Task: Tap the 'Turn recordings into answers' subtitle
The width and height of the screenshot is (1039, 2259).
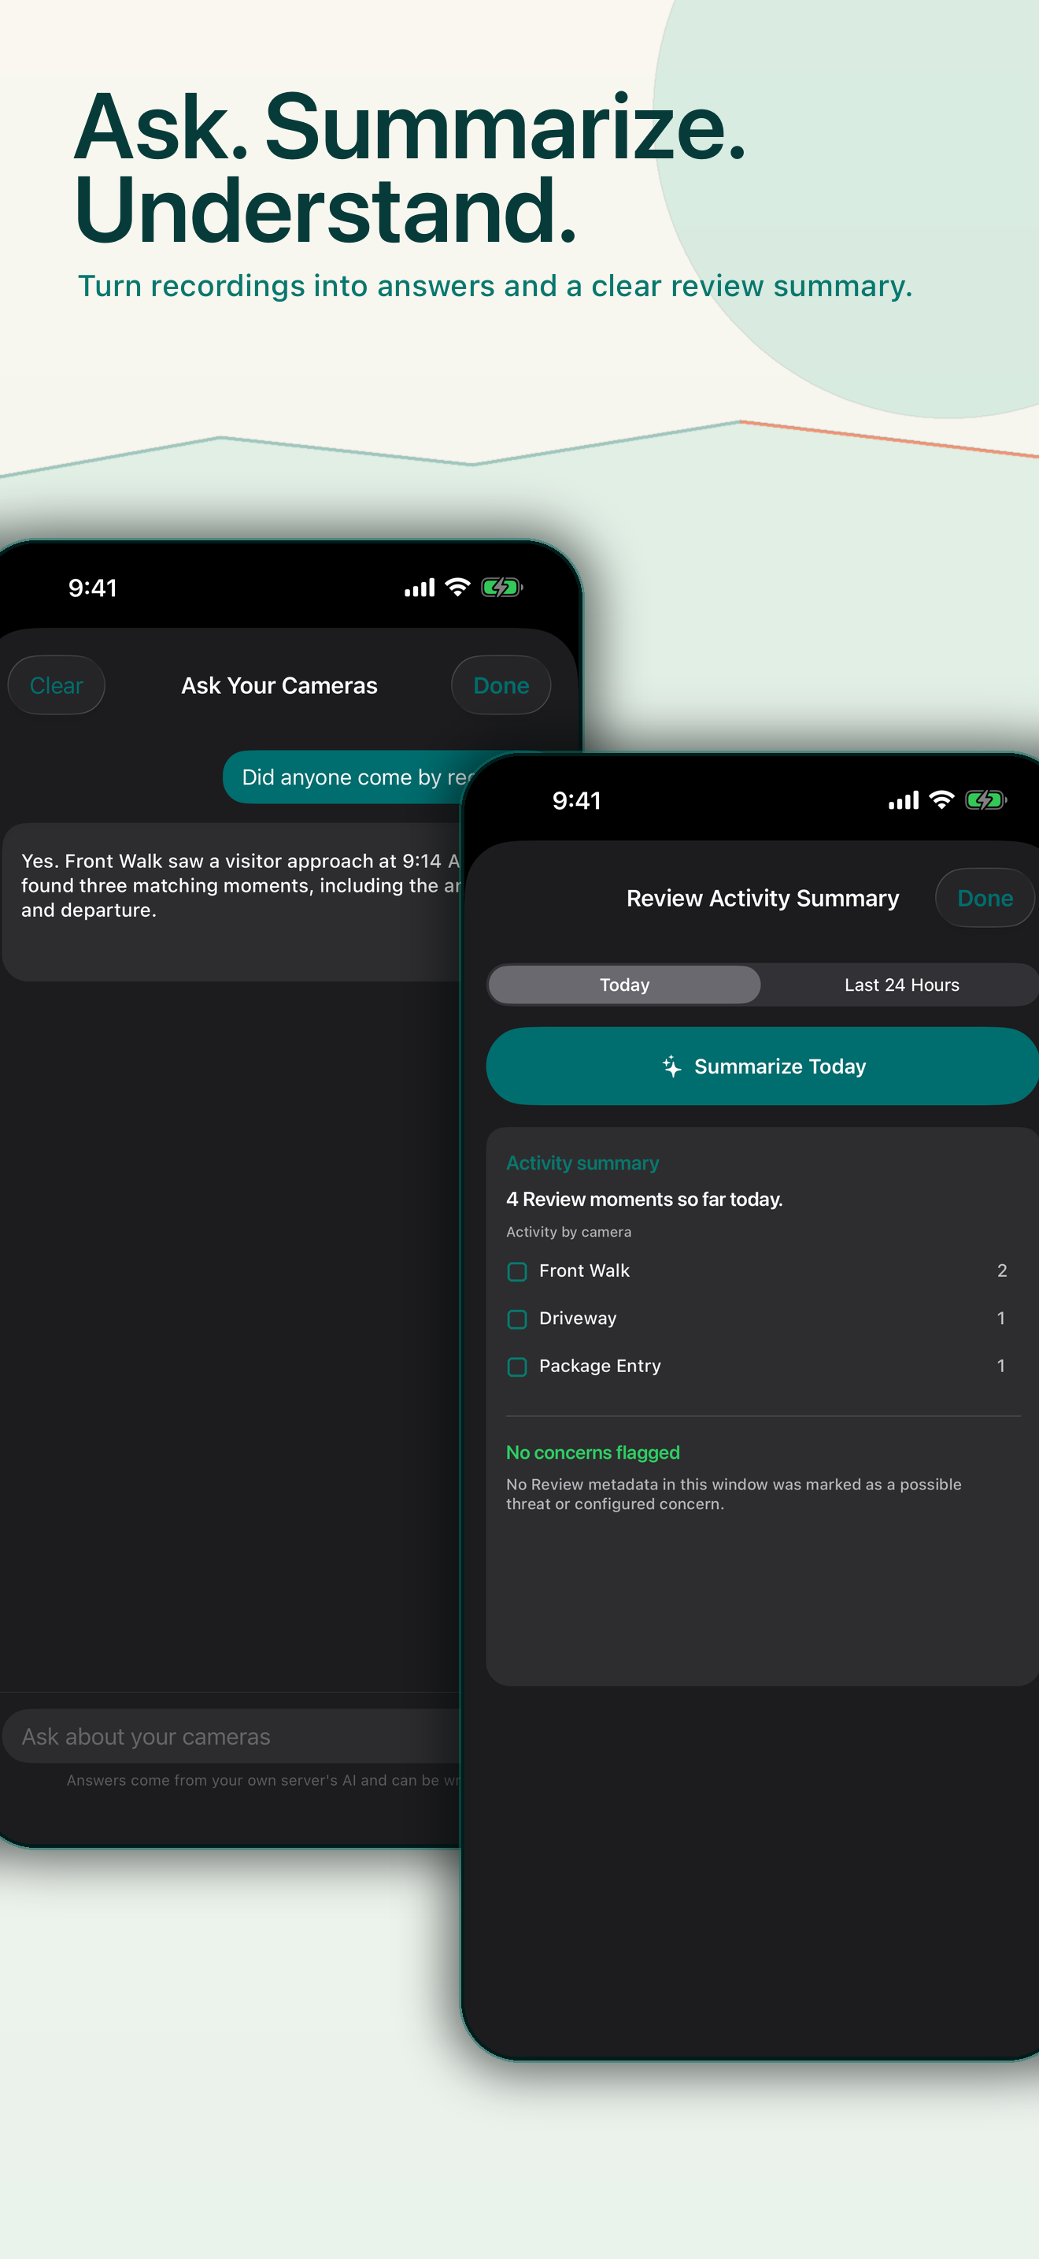Action: 495,286
